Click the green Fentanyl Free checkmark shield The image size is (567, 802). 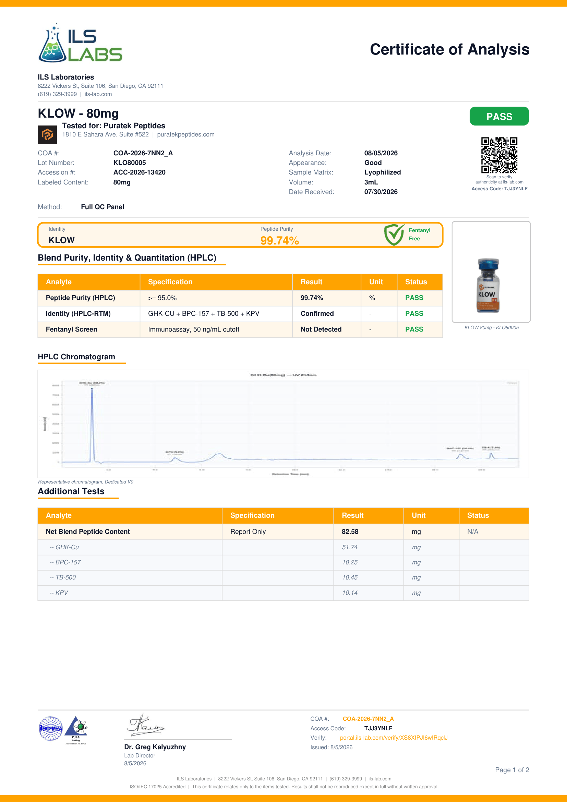pyautogui.click(x=394, y=235)
